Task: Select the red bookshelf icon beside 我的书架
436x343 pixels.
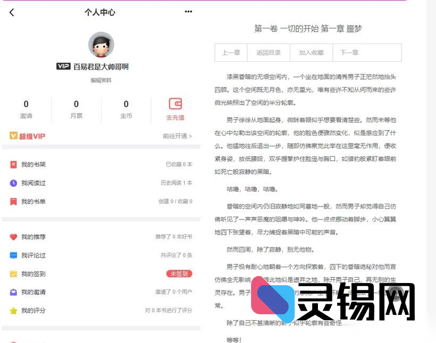Action: [x=14, y=165]
